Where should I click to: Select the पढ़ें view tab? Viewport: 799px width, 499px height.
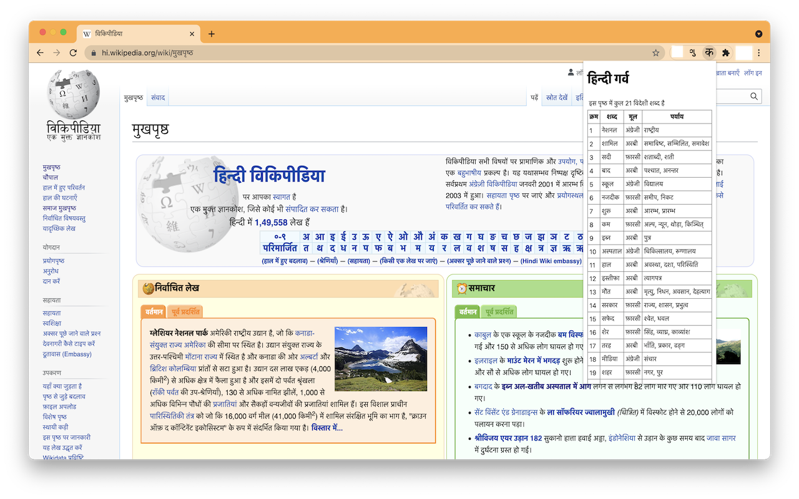tap(535, 98)
